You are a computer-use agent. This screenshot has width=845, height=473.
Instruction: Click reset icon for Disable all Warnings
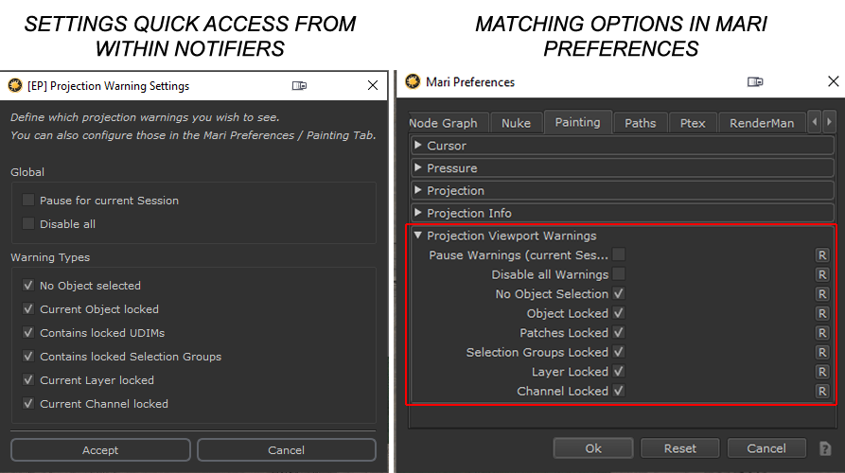(822, 274)
